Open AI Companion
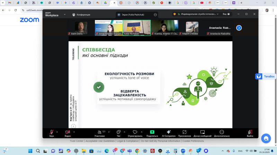This screenshot has width=277, height=155. pos(169,132)
